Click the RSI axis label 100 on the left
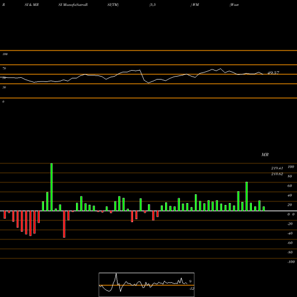 point(5,54)
